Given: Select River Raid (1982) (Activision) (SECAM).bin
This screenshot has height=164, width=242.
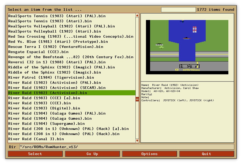Looking at the screenshot, I should point(72,88).
